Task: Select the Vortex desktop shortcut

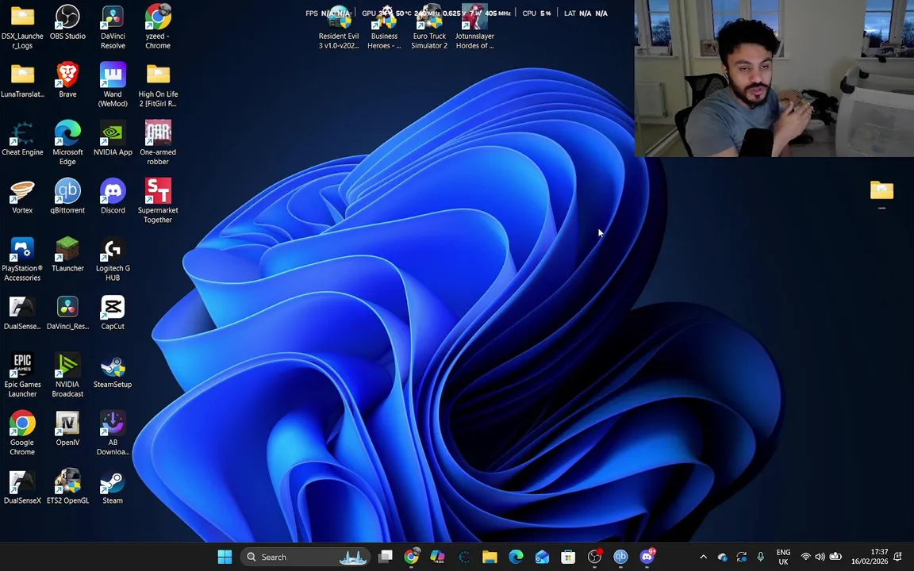Action: point(22,197)
